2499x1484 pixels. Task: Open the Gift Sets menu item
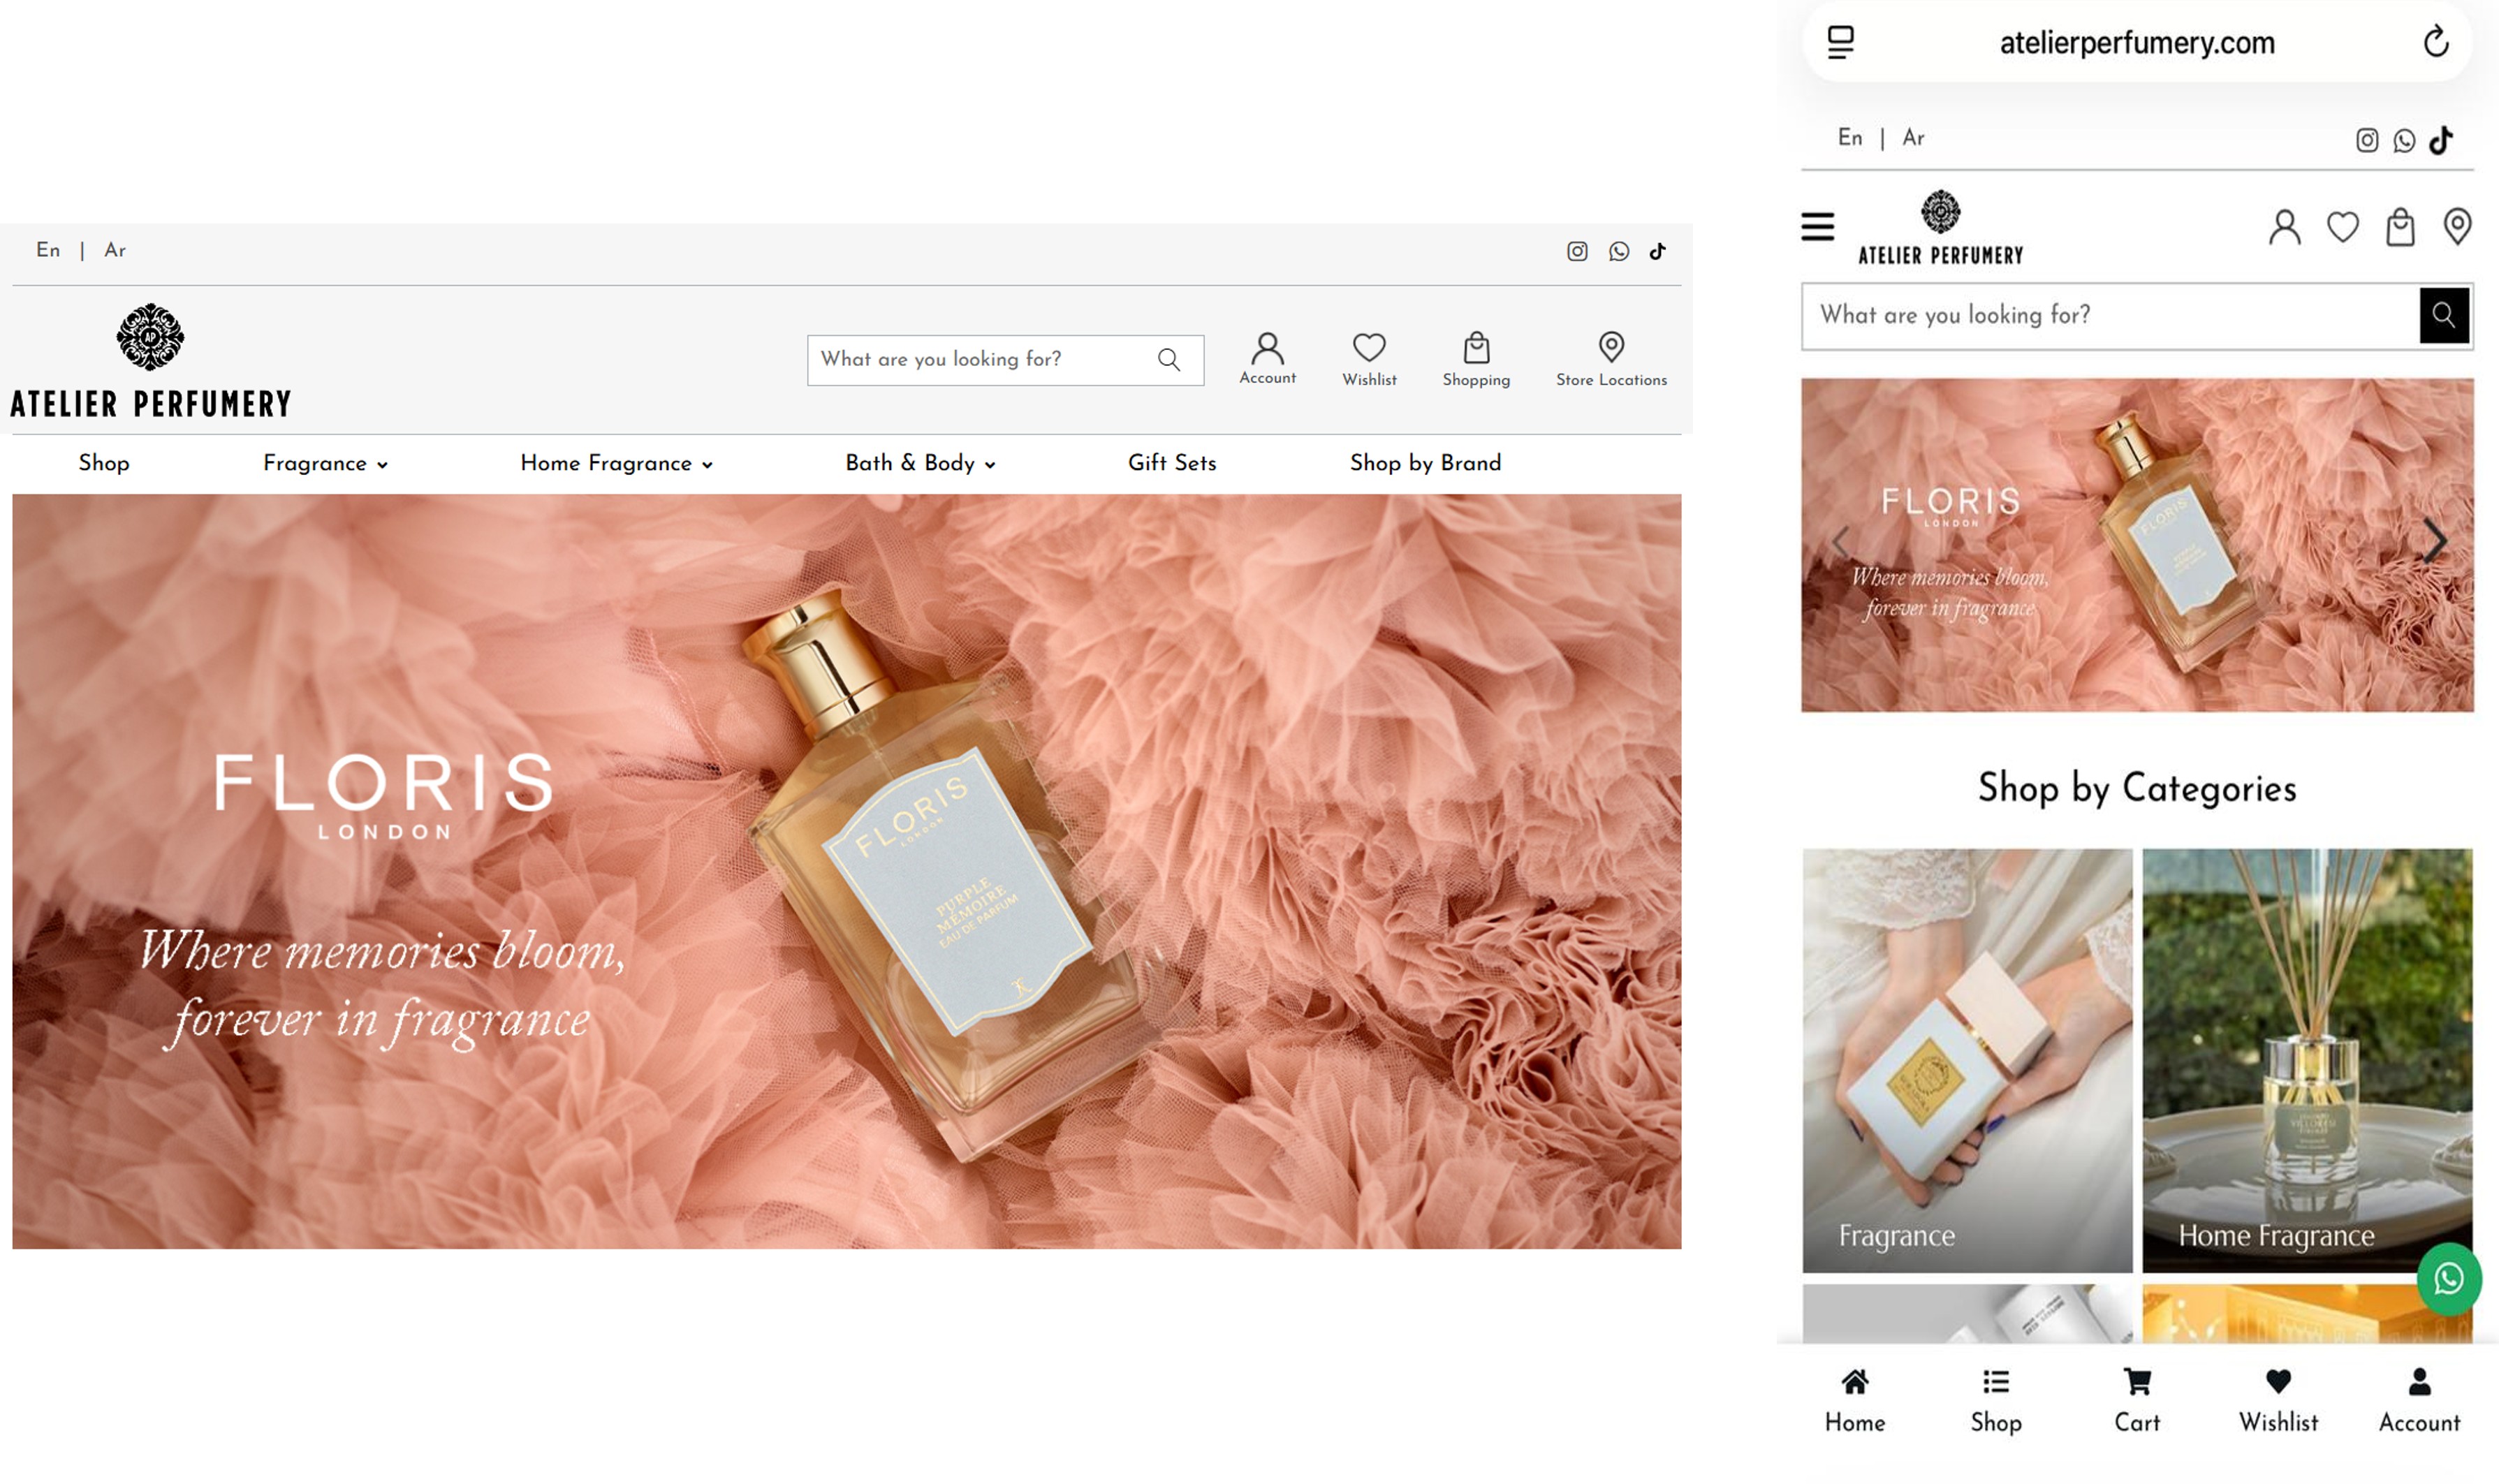click(1171, 464)
